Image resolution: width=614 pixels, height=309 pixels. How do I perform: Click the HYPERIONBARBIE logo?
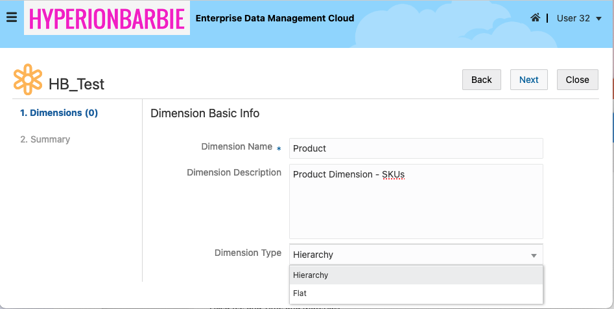click(107, 18)
